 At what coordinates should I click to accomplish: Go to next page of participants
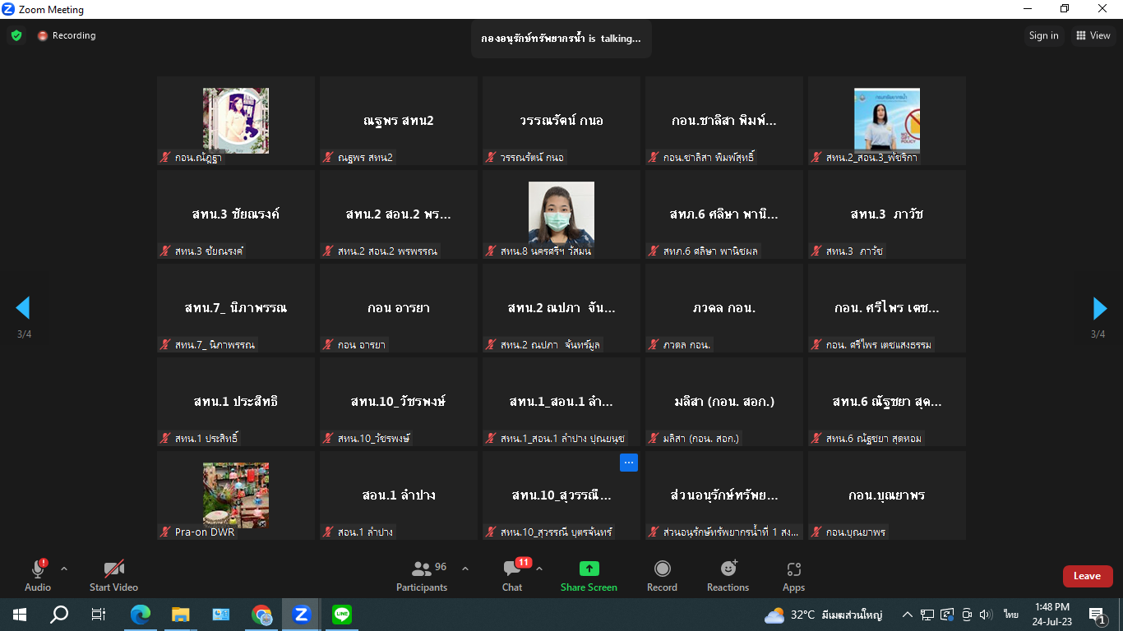(x=1099, y=308)
